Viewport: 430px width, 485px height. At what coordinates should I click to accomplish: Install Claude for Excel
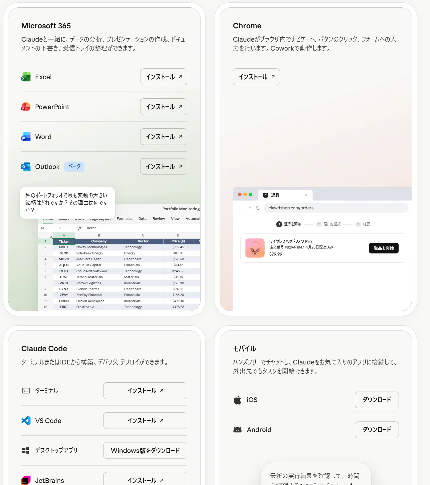point(164,77)
